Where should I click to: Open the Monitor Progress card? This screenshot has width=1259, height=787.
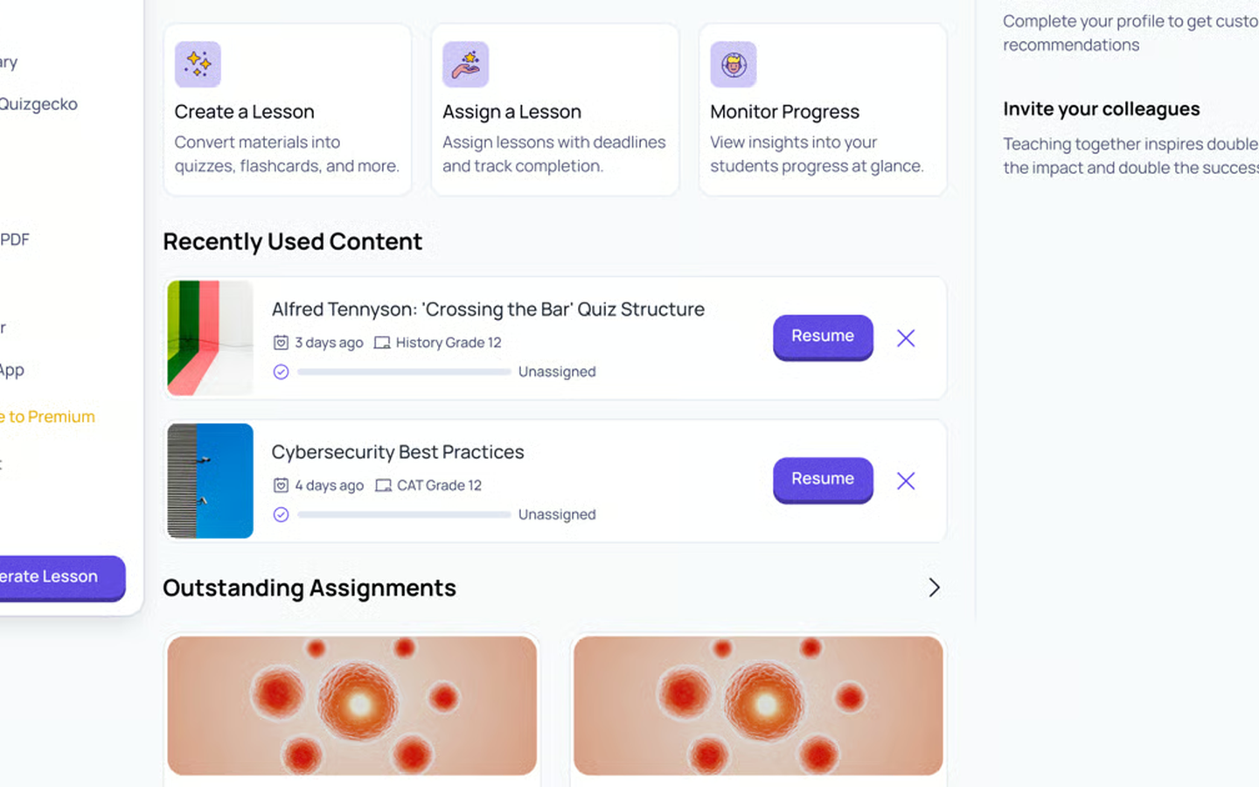(823, 109)
